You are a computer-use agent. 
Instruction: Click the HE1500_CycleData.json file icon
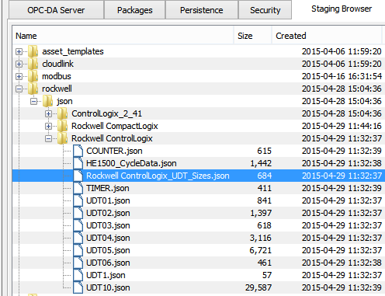tap(78, 163)
